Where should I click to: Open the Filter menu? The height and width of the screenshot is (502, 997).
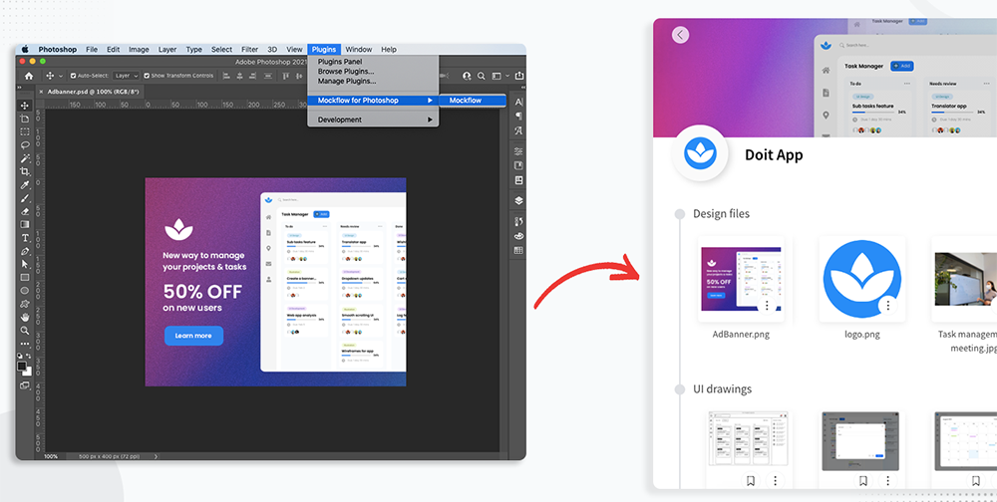pyautogui.click(x=249, y=49)
